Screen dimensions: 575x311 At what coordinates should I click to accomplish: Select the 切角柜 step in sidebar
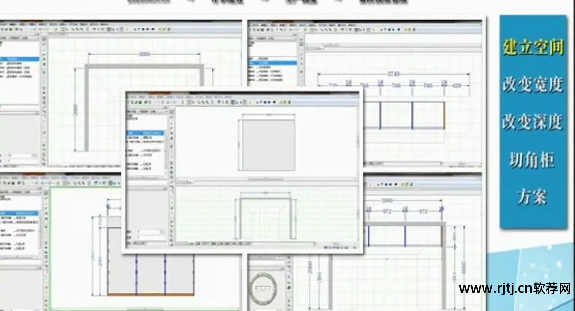tap(532, 160)
